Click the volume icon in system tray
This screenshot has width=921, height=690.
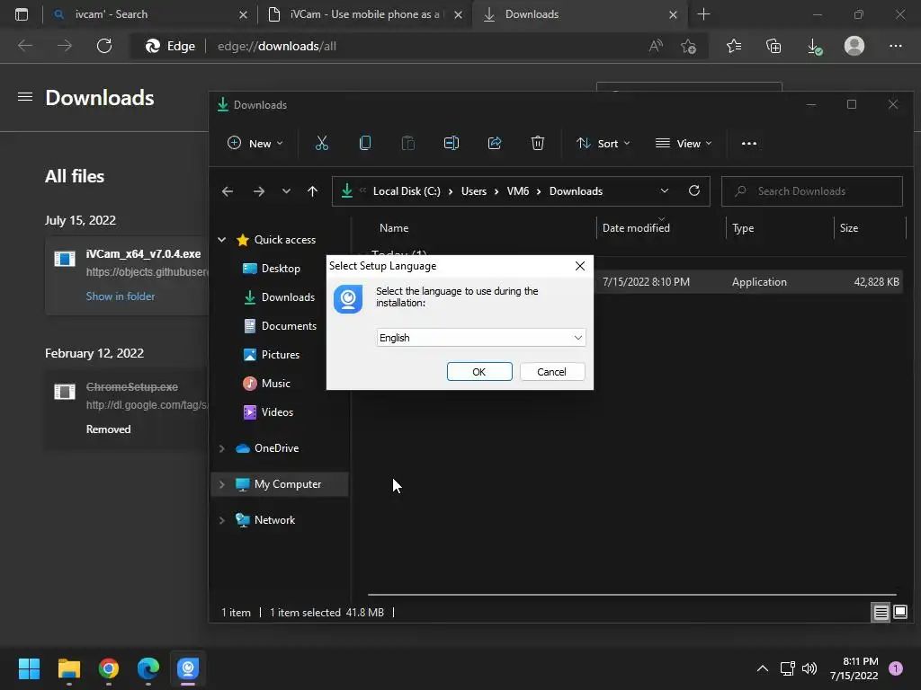click(x=809, y=668)
